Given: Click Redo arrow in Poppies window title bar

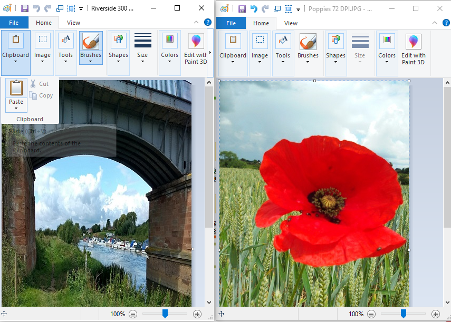Looking at the screenshot, I should coord(265,9).
